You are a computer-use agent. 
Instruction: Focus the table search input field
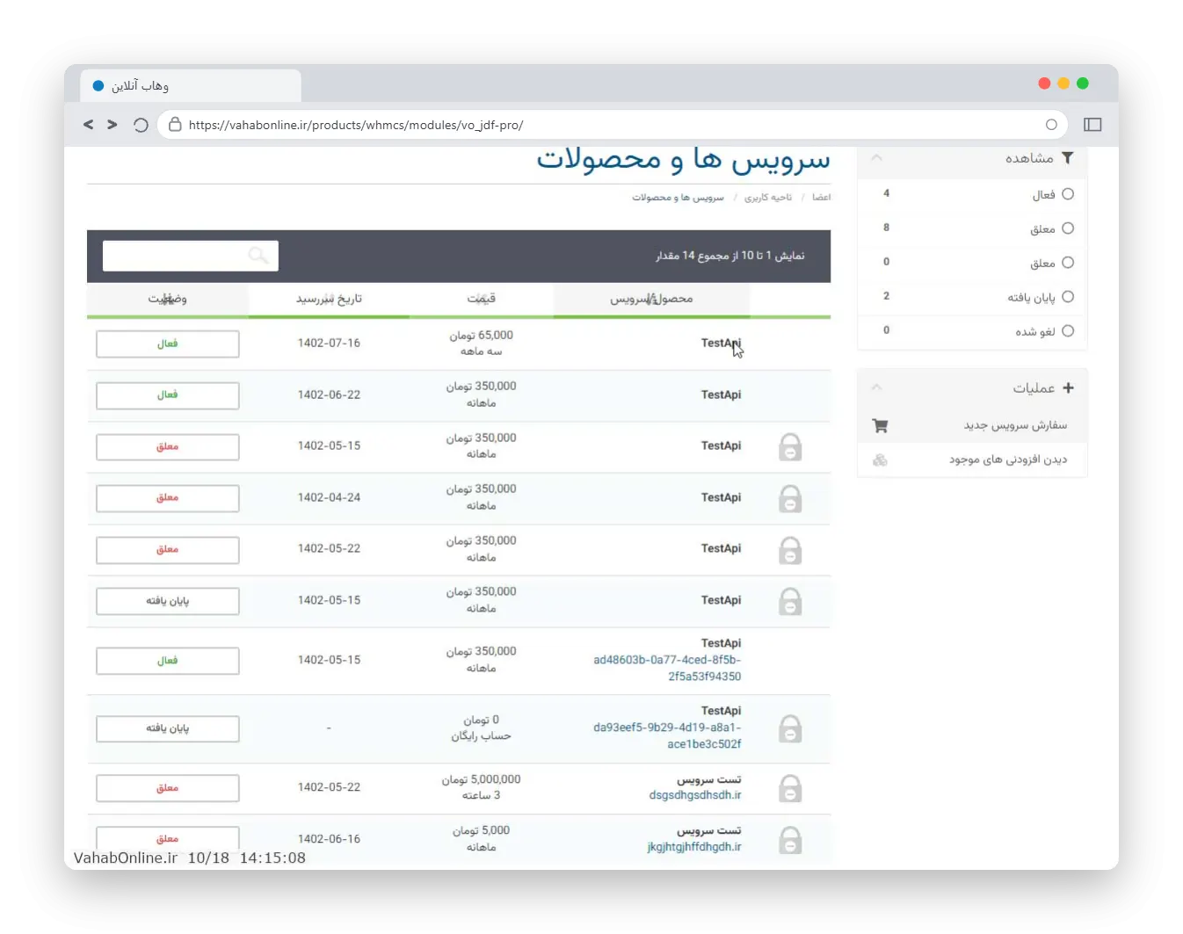click(191, 256)
